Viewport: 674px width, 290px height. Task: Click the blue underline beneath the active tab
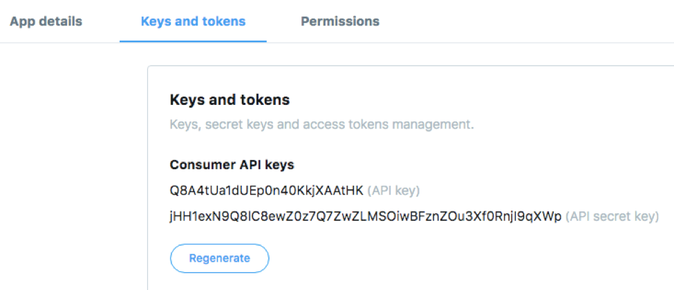coord(193,41)
